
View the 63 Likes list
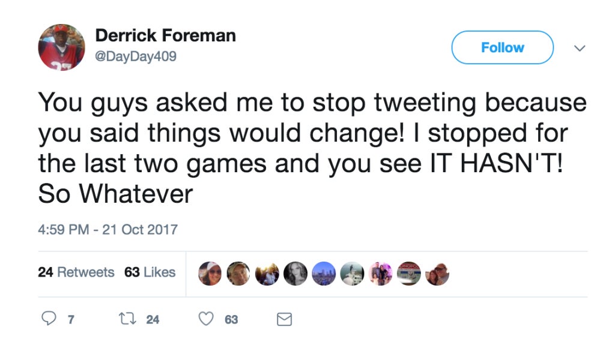pyautogui.click(x=150, y=272)
